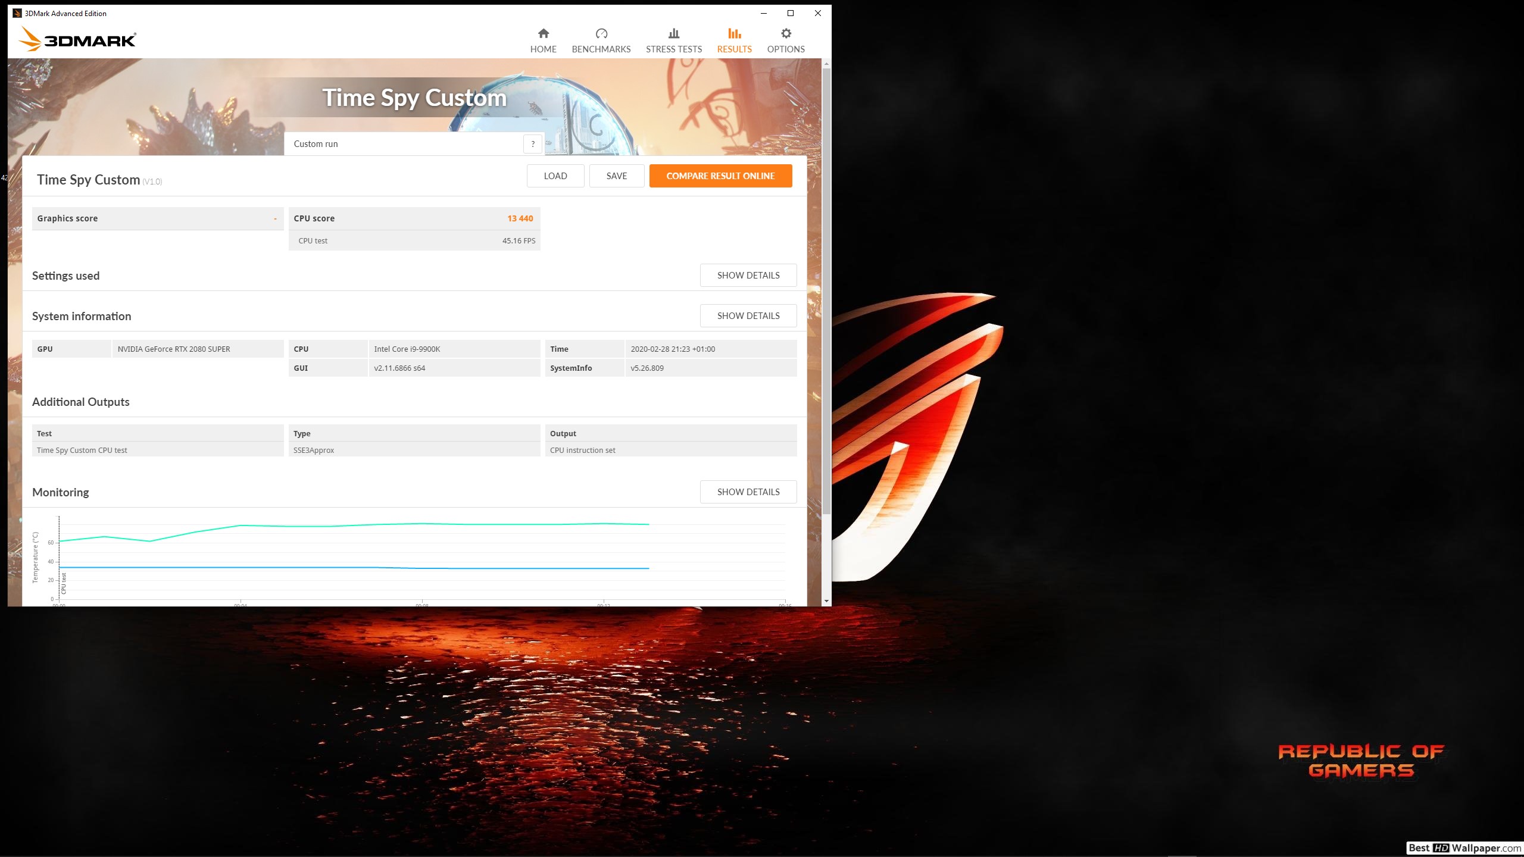Click the Graphics score field

coord(157,218)
